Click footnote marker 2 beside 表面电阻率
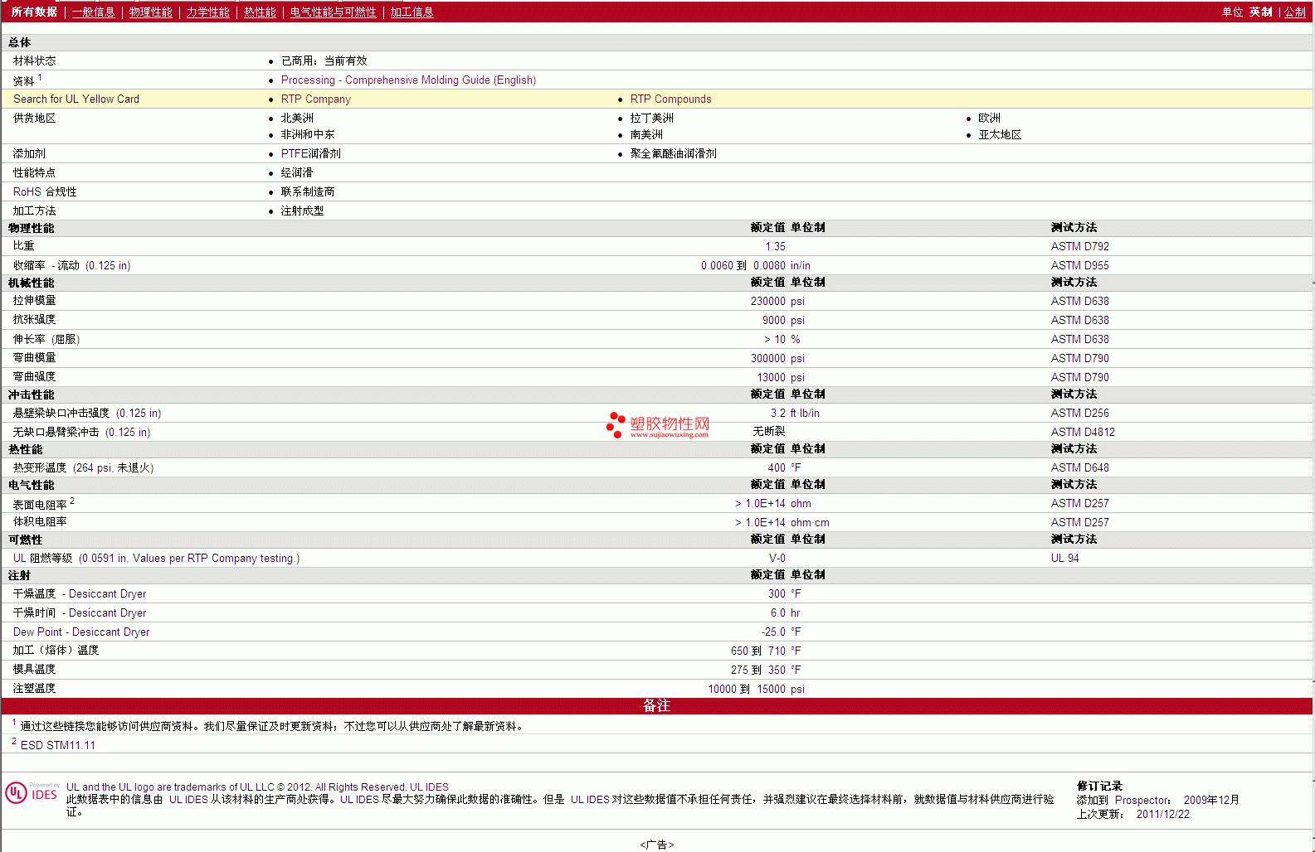The width and height of the screenshot is (1315, 852). tap(72, 501)
